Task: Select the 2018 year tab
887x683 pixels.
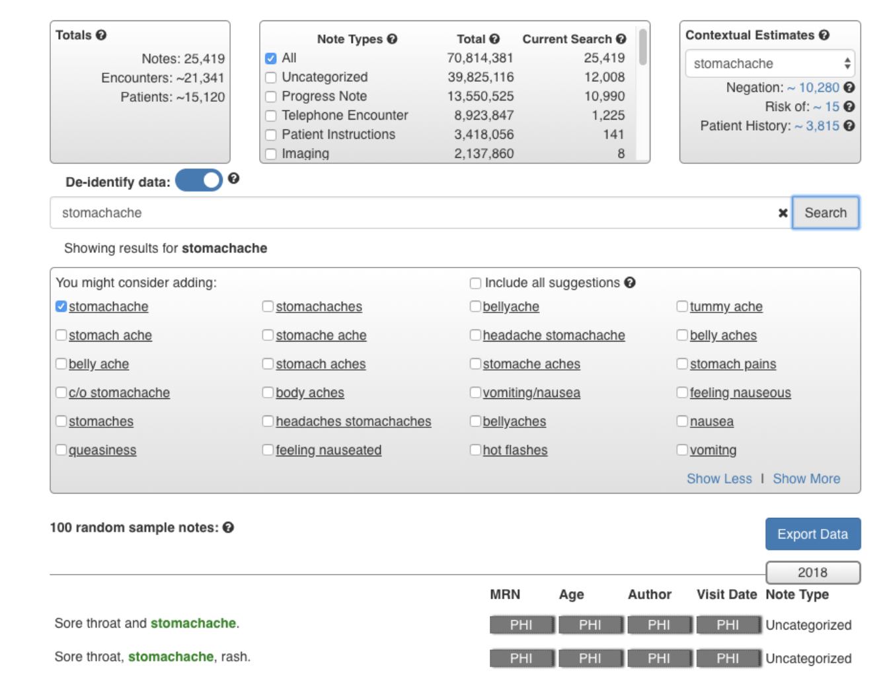Action: [812, 573]
